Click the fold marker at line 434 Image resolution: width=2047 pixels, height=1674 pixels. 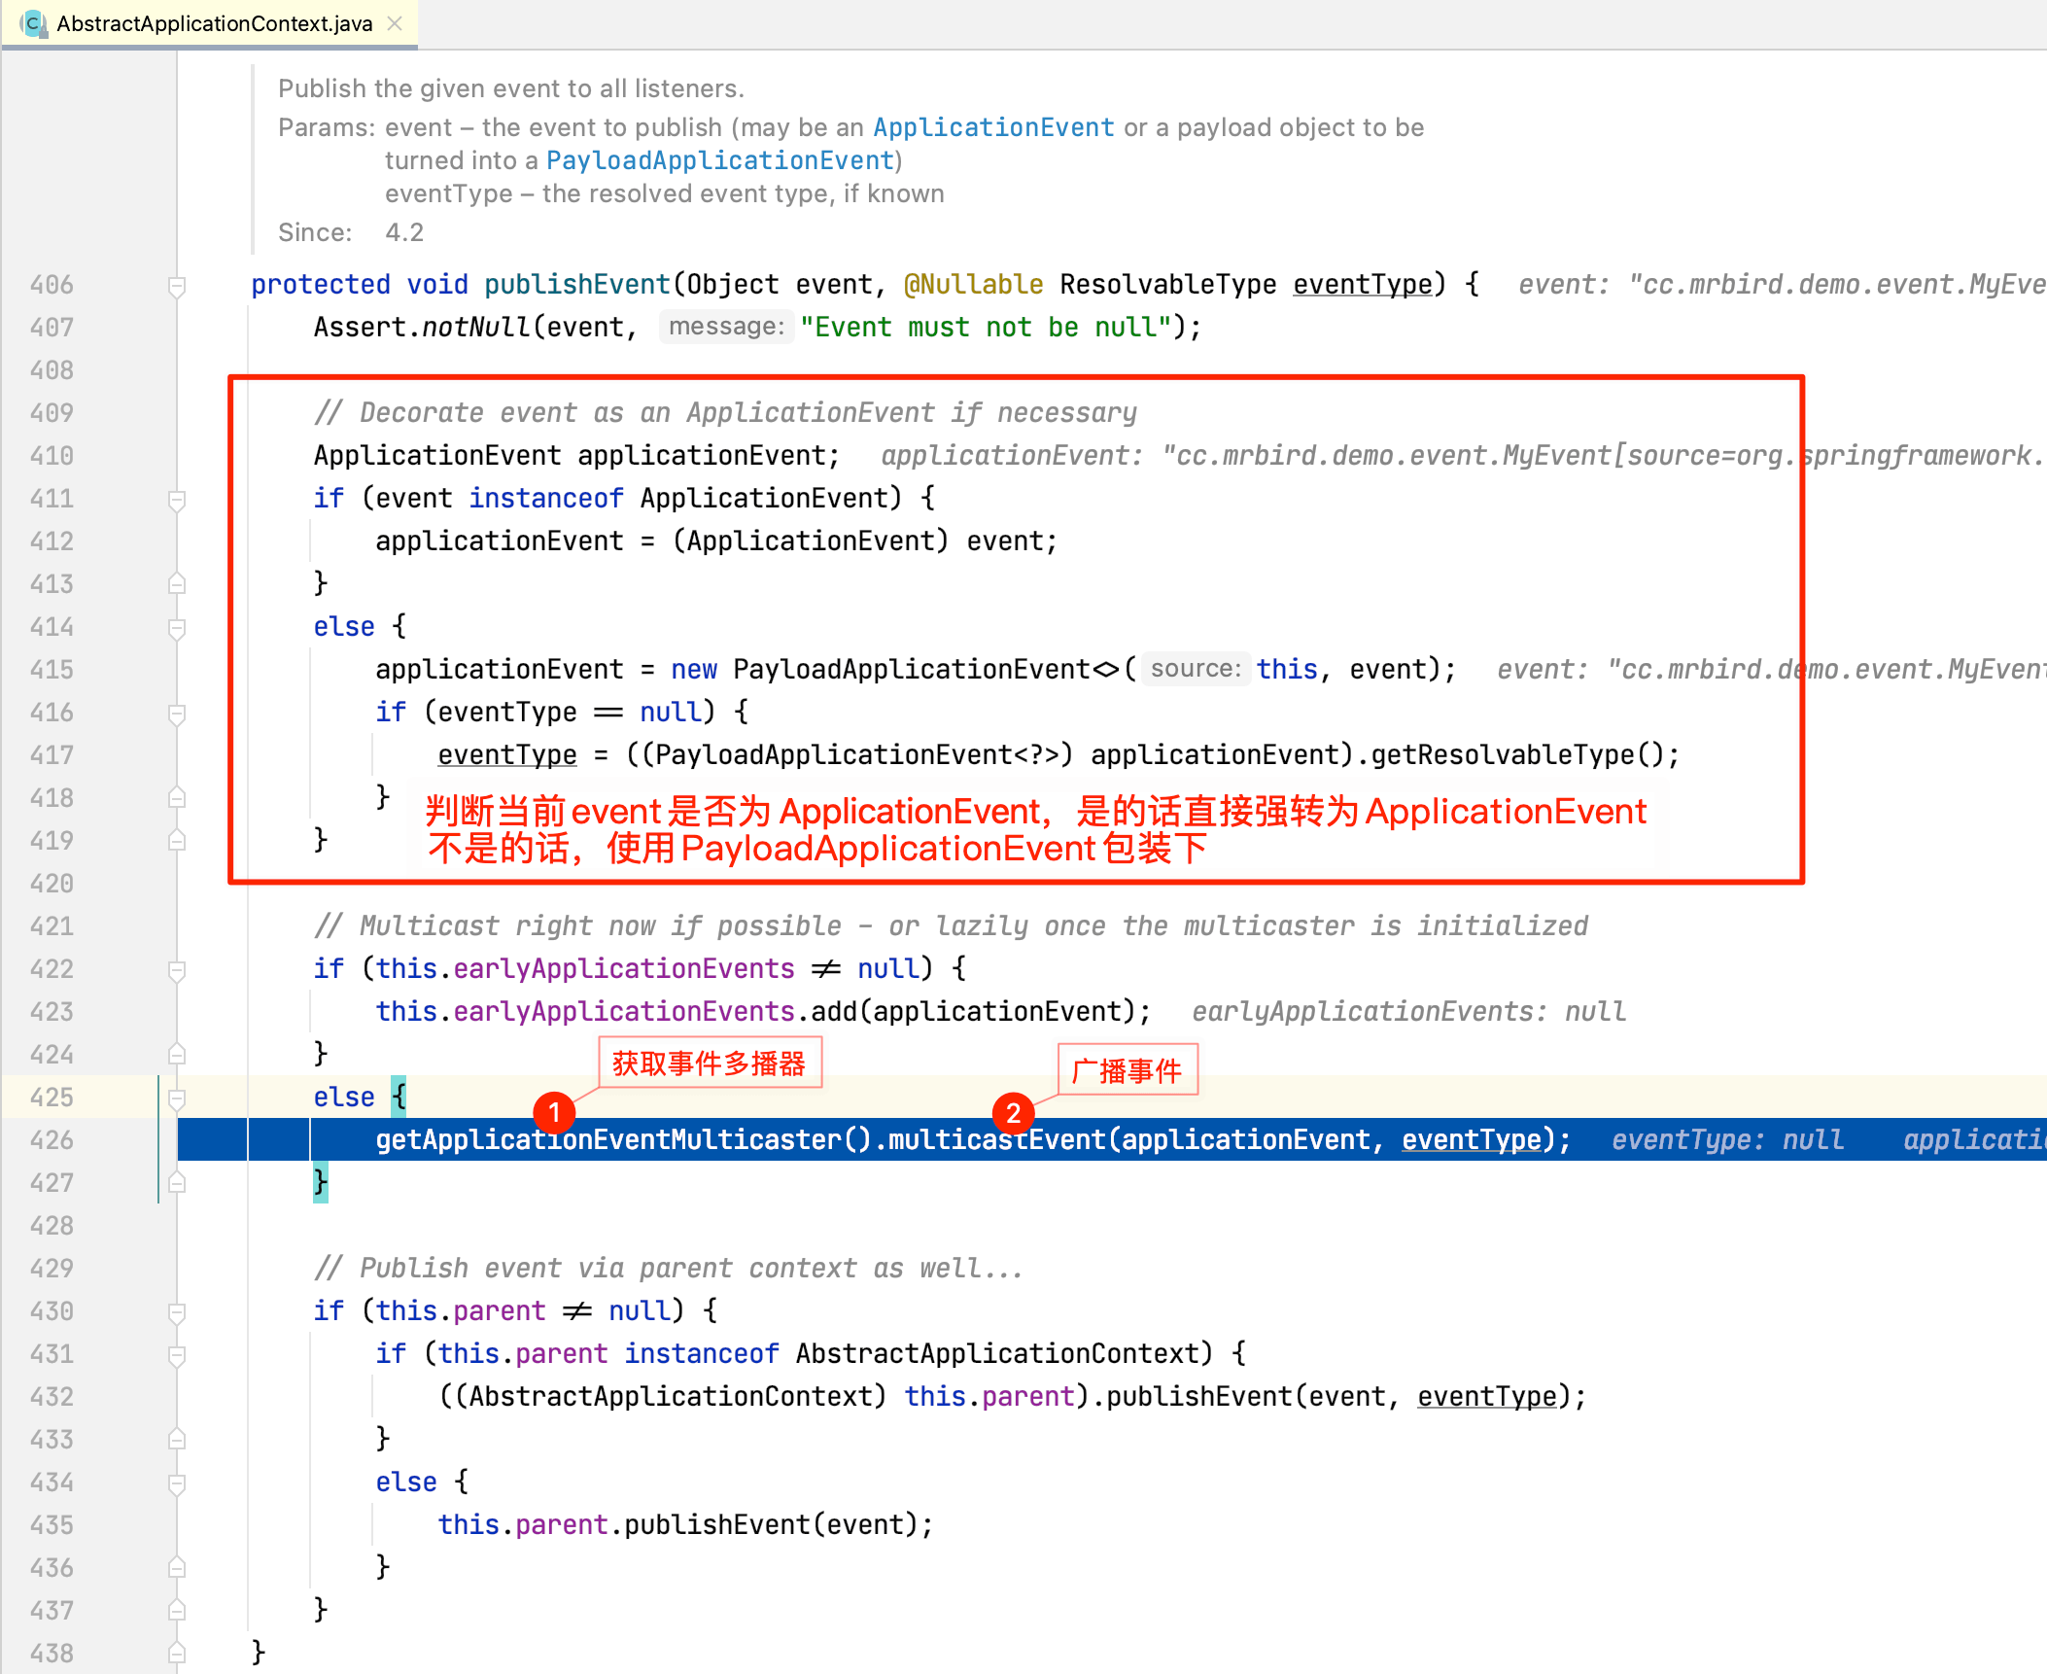[x=177, y=1483]
